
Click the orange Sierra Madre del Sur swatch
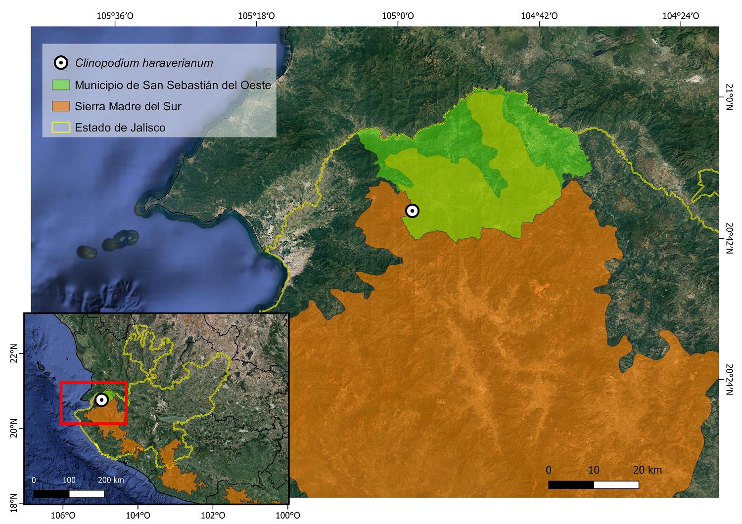pyautogui.click(x=61, y=106)
